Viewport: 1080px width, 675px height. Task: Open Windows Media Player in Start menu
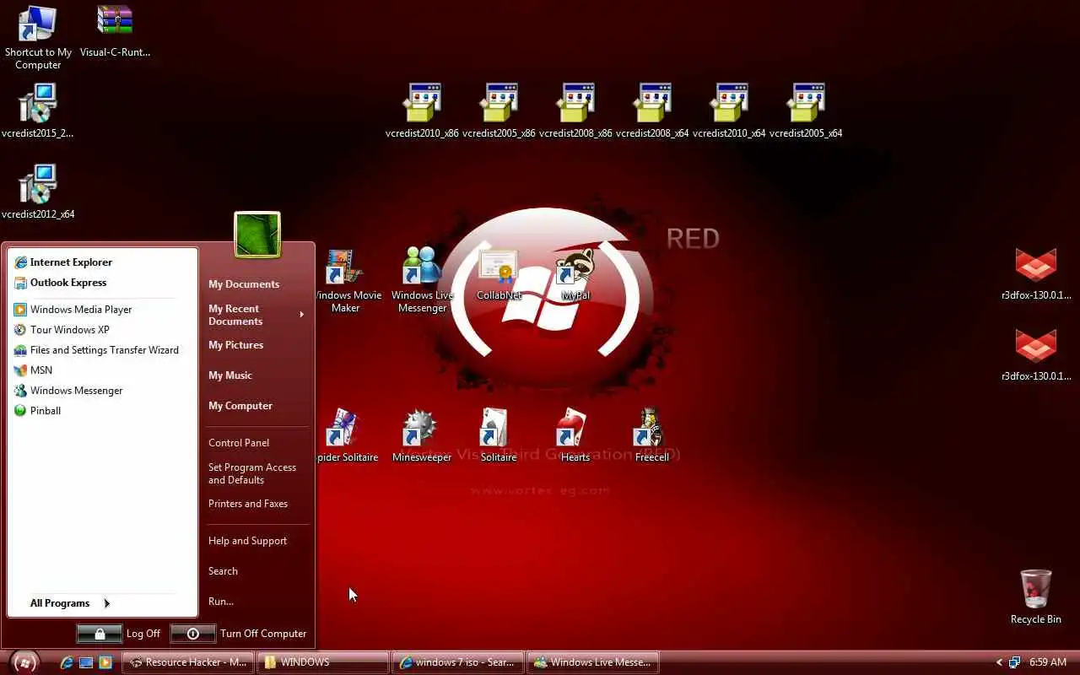[102, 310]
